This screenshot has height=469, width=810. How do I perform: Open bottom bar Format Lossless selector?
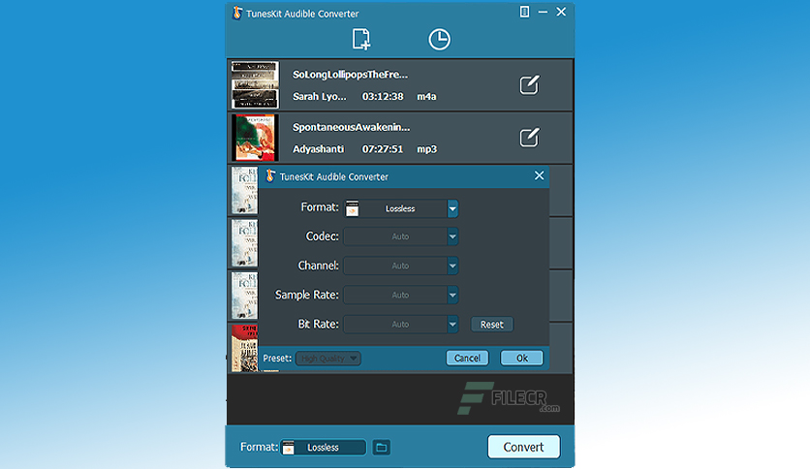(x=324, y=448)
